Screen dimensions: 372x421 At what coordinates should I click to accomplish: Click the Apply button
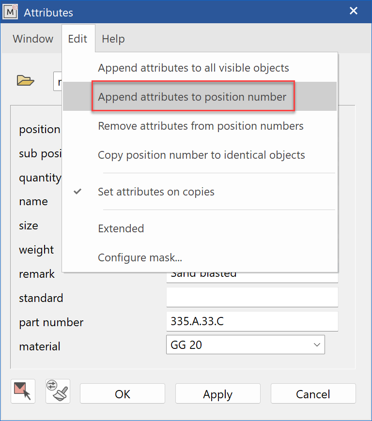(217, 393)
